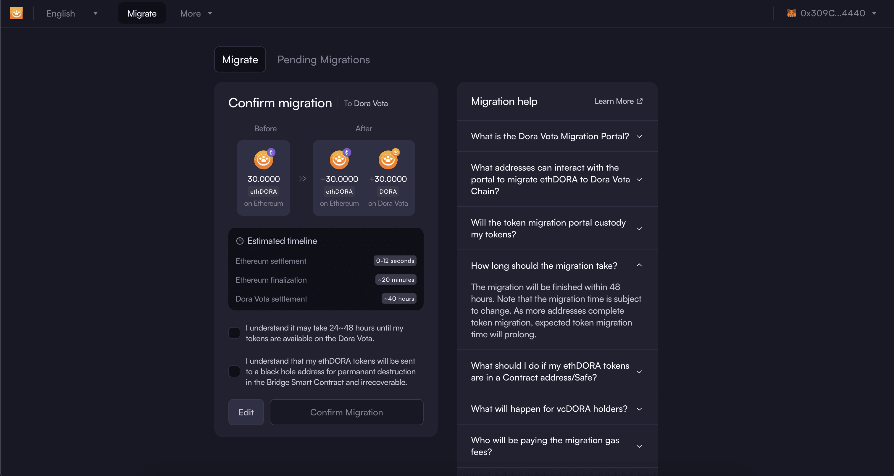Click the '~40 hours' Dora Vota badge

tap(399, 298)
